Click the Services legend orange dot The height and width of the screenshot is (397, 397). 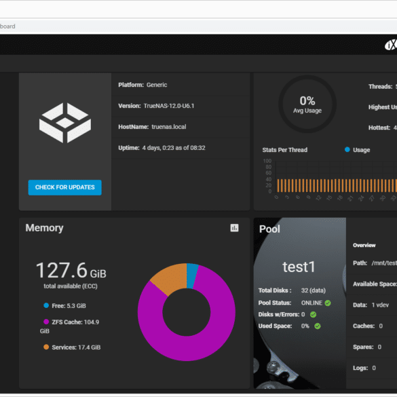46,347
